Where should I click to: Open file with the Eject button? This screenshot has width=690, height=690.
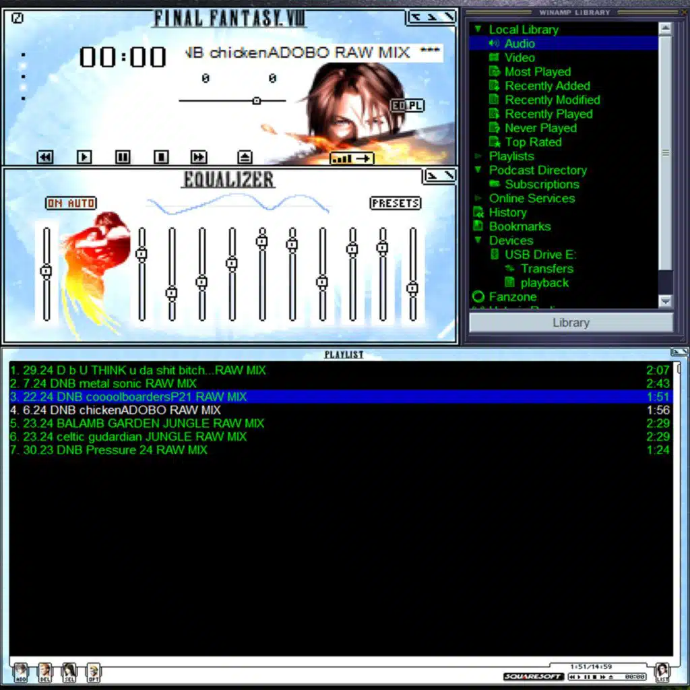(x=245, y=157)
